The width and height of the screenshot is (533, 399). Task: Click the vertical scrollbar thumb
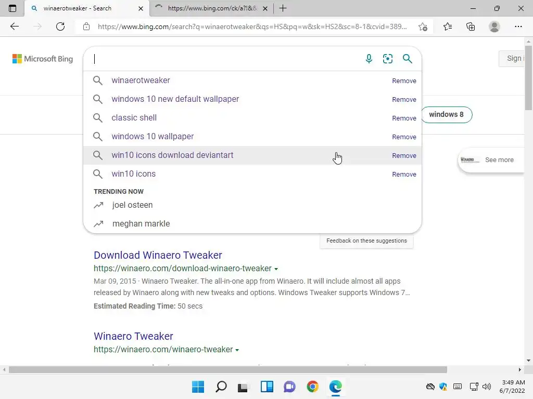528,77
